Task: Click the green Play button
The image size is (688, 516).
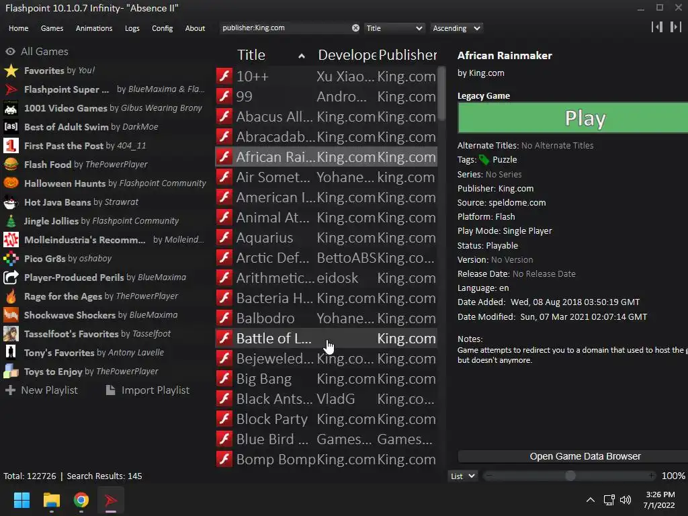Action: point(572,118)
